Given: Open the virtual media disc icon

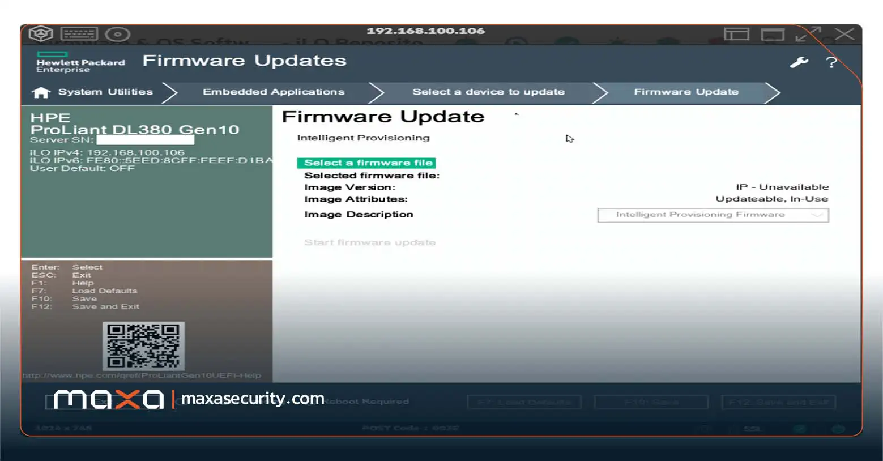Looking at the screenshot, I should (118, 35).
